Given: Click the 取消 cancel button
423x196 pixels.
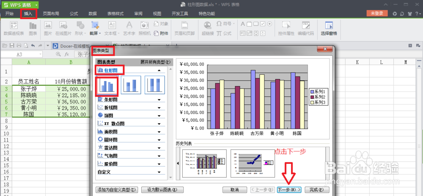Looking at the screenshot, I should (x=235, y=190).
